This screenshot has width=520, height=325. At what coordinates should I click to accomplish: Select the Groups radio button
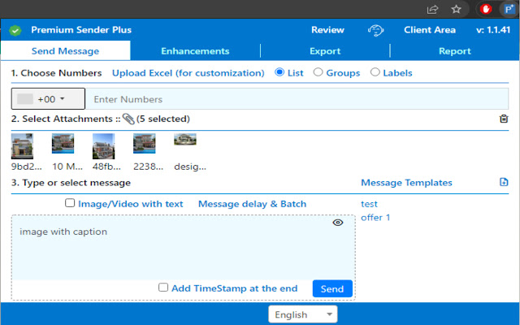[x=318, y=72]
